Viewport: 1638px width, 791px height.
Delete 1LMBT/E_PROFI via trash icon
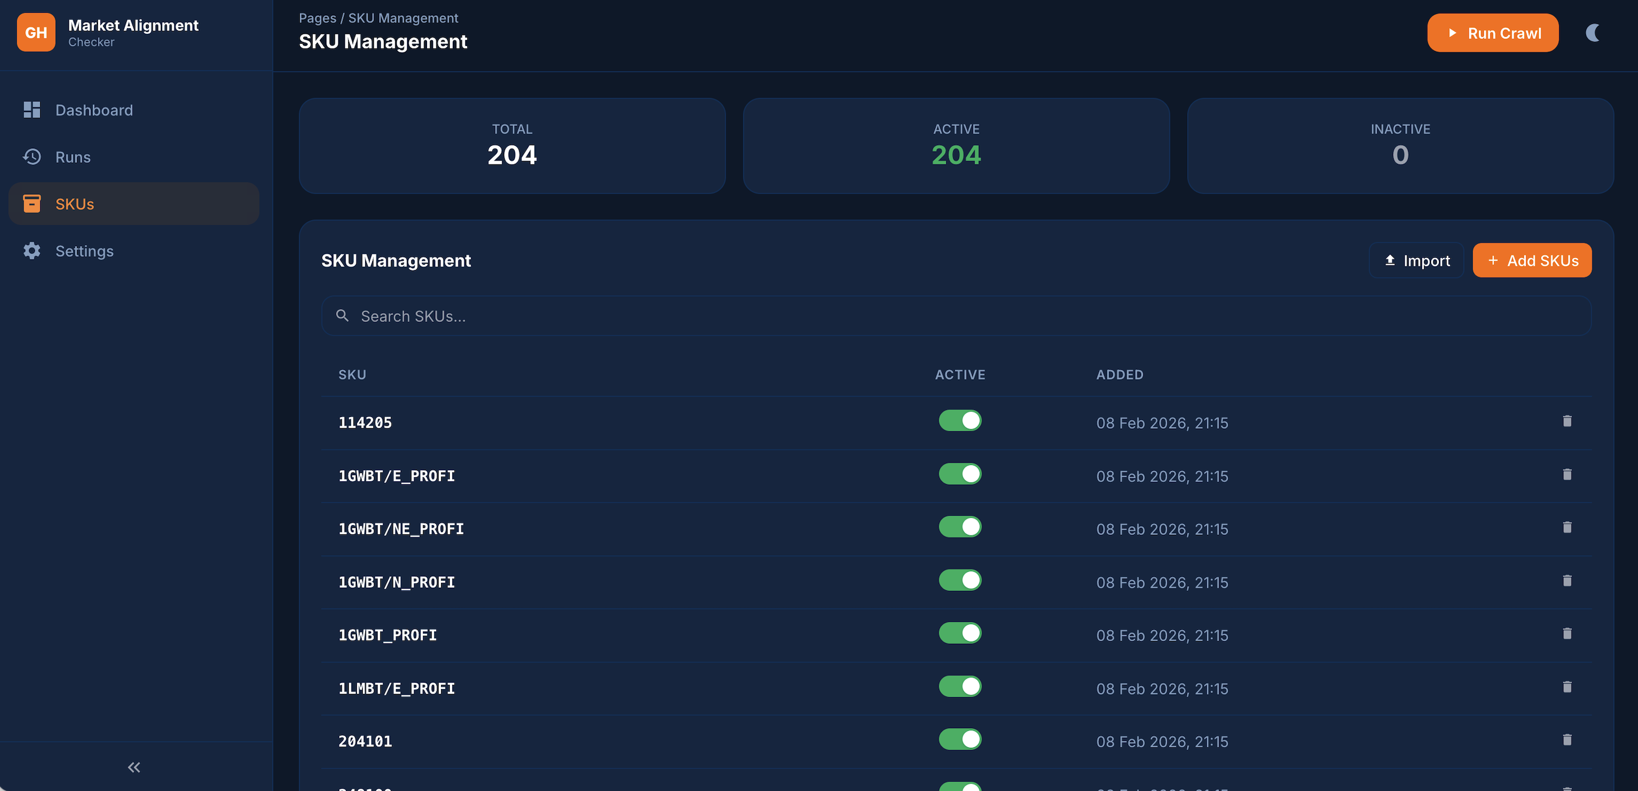click(x=1567, y=687)
